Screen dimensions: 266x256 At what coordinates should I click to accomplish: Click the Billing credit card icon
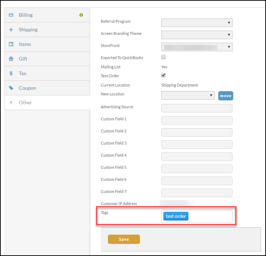pyautogui.click(x=11, y=15)
